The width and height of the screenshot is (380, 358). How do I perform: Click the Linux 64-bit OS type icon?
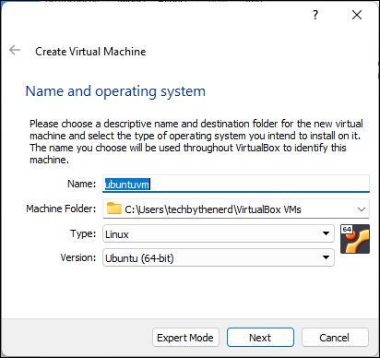click(x=355, y=239)
